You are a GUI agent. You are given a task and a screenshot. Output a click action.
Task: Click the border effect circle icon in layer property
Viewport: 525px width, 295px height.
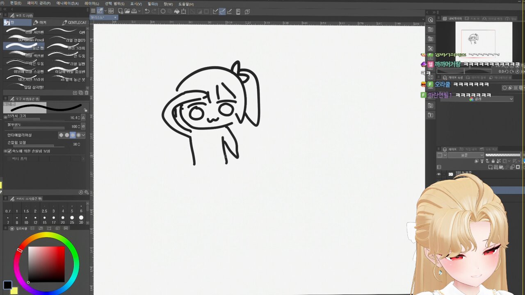click(505, 88)
